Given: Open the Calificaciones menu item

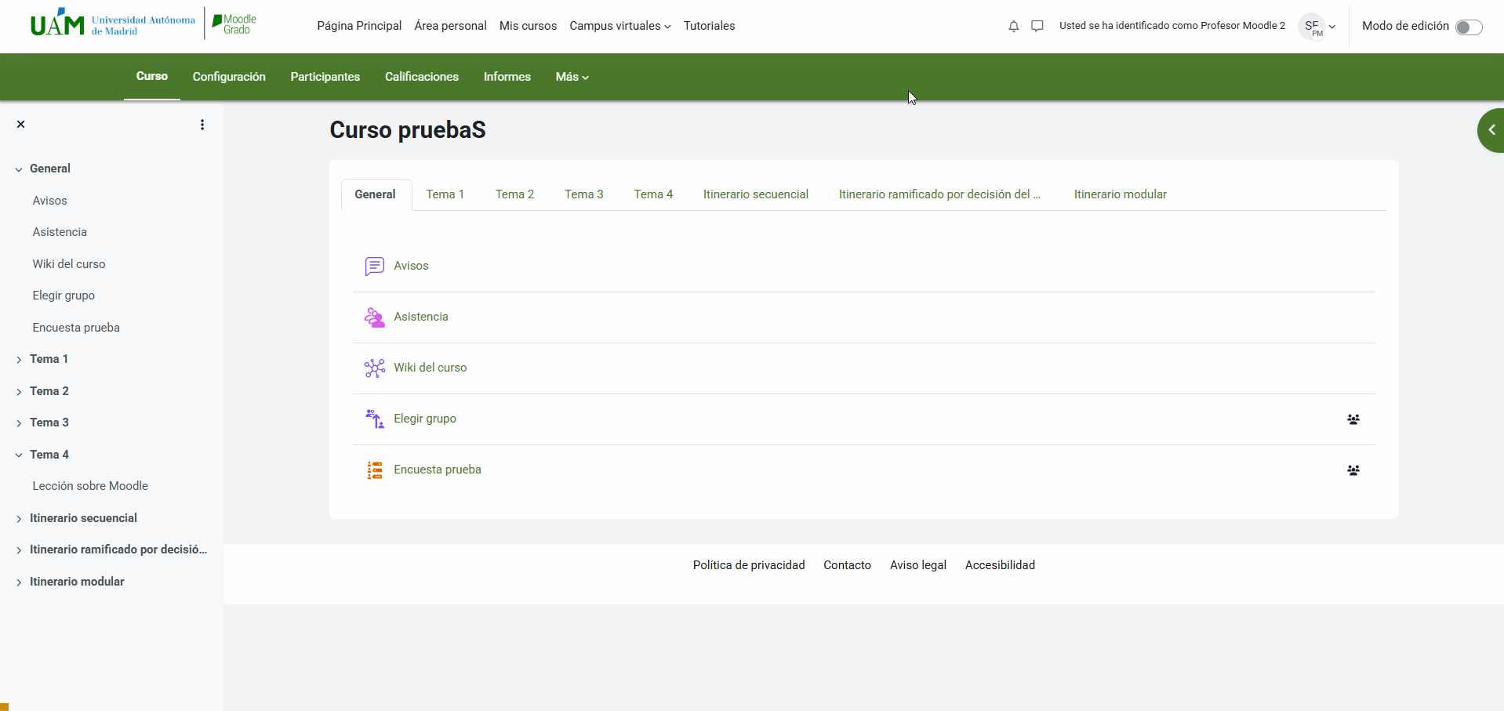Looking at the screenshot, I should point(421,77).
